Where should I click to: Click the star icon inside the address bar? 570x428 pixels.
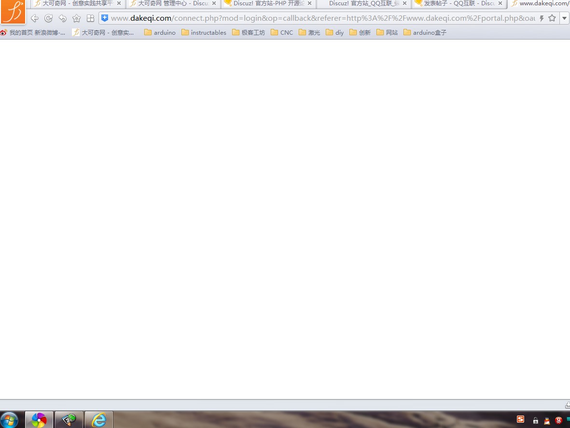552,18
